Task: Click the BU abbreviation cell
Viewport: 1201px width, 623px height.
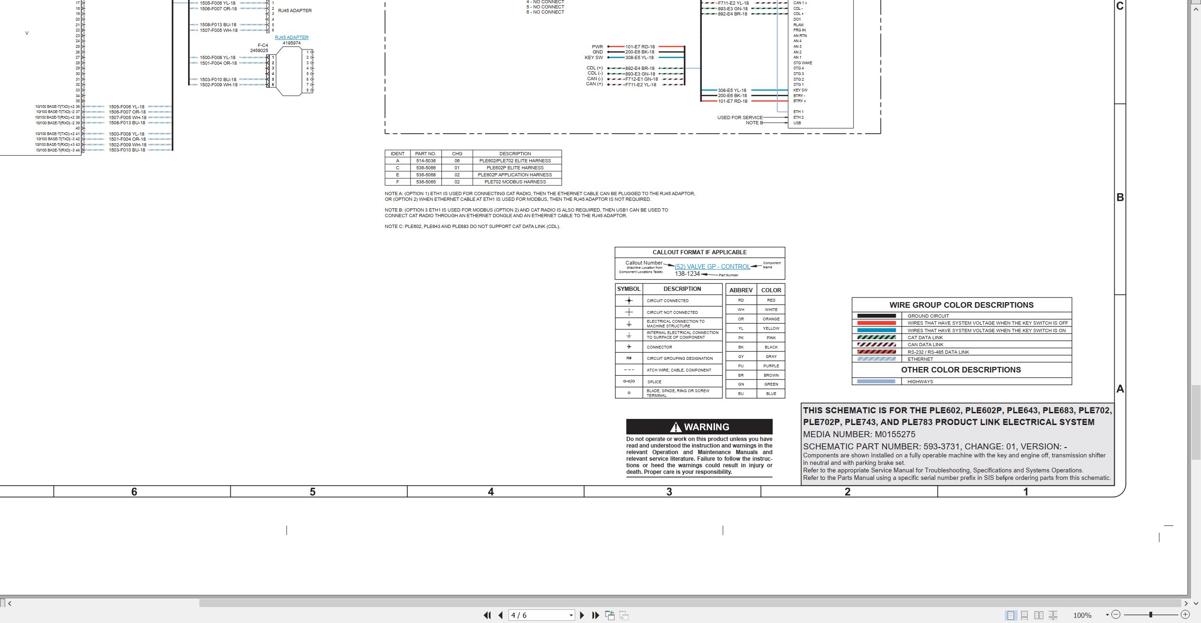Action: click(741, 394)
